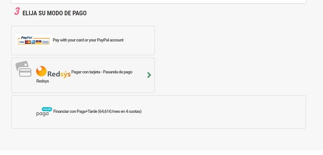
Task: Click the Paga+Tarde logo
Action: tap(44, 112)
